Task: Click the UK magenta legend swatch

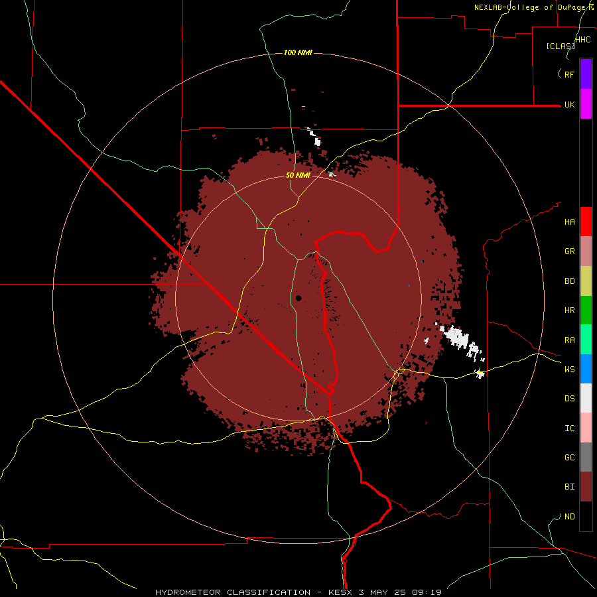Action: click(586, 104)
